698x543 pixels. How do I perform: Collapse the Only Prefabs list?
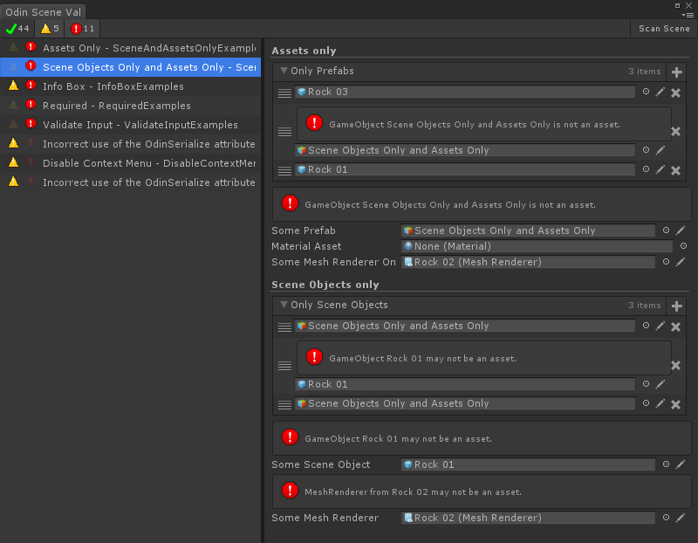284,71
